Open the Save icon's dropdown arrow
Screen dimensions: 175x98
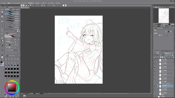click(x=32, y=5)
